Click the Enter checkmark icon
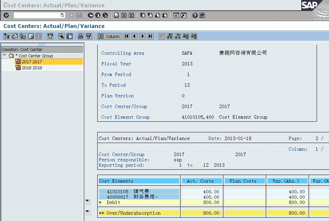The image size is (329, 221). coord(6,15)
